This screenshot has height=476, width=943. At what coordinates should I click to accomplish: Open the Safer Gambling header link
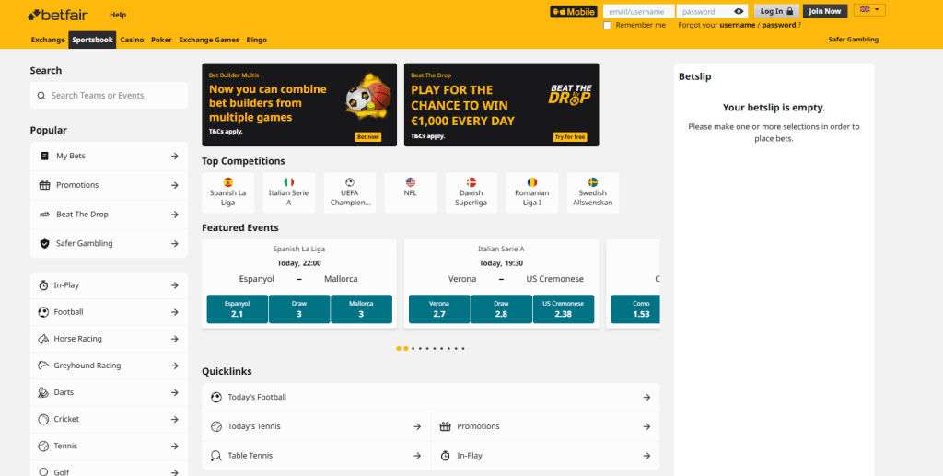click(x=854, y=39)
